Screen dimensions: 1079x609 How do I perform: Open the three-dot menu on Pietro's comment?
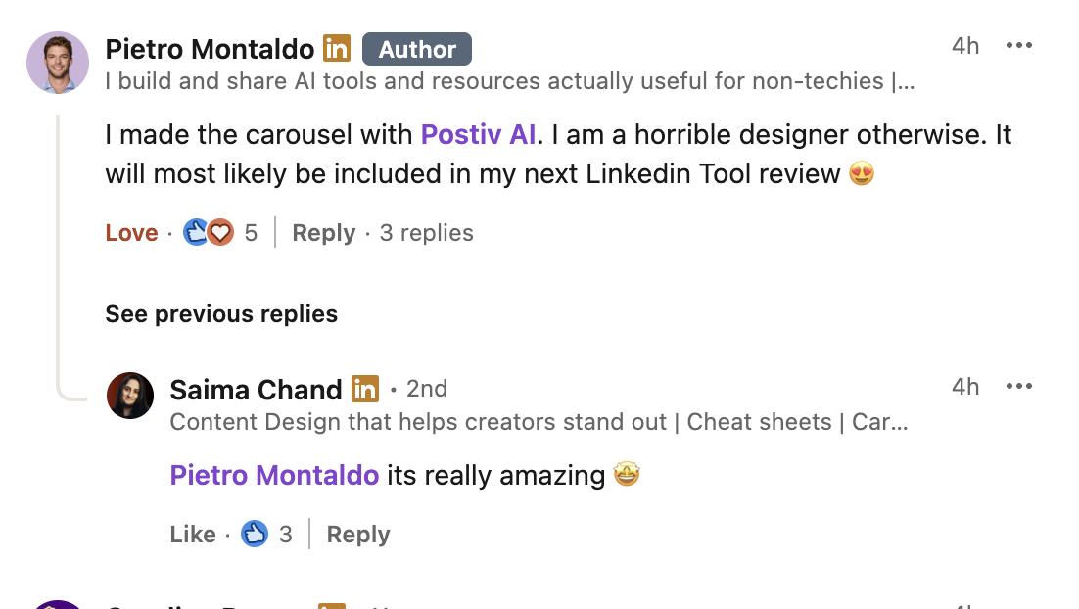pos(1019,46)
